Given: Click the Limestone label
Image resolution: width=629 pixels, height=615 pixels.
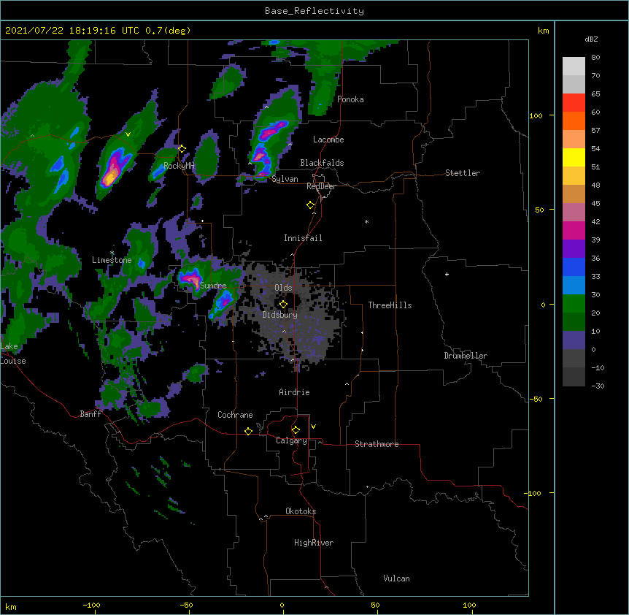Looking at the screenshot, I should [x=112, y=260].
